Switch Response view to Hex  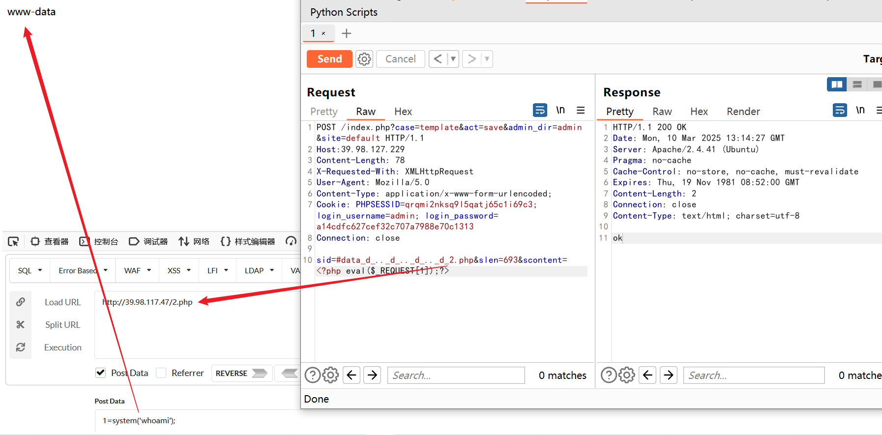699,112
